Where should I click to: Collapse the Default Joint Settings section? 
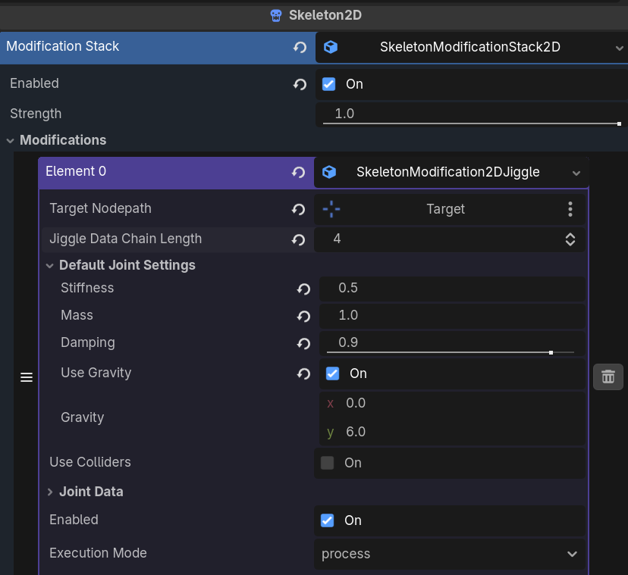pyautogui.click(x=50, y=265)
